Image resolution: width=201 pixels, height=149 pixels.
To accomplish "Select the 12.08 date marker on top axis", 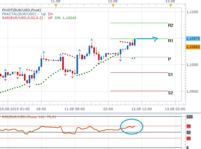I will click(112, 1).
